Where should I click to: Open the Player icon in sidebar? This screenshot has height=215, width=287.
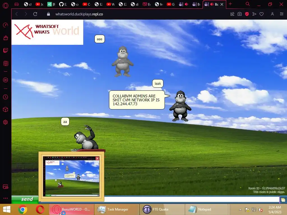[x=6, y=80]
